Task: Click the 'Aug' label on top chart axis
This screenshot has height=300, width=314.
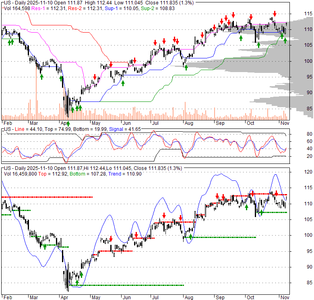Action: 189,123
